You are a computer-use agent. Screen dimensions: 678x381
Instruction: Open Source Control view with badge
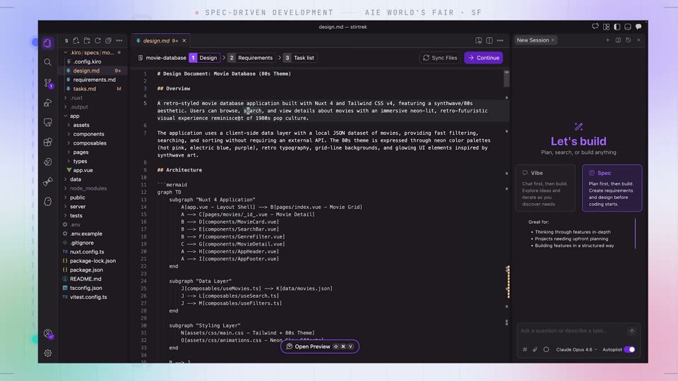pyautogui.click(x=48, y=83)
